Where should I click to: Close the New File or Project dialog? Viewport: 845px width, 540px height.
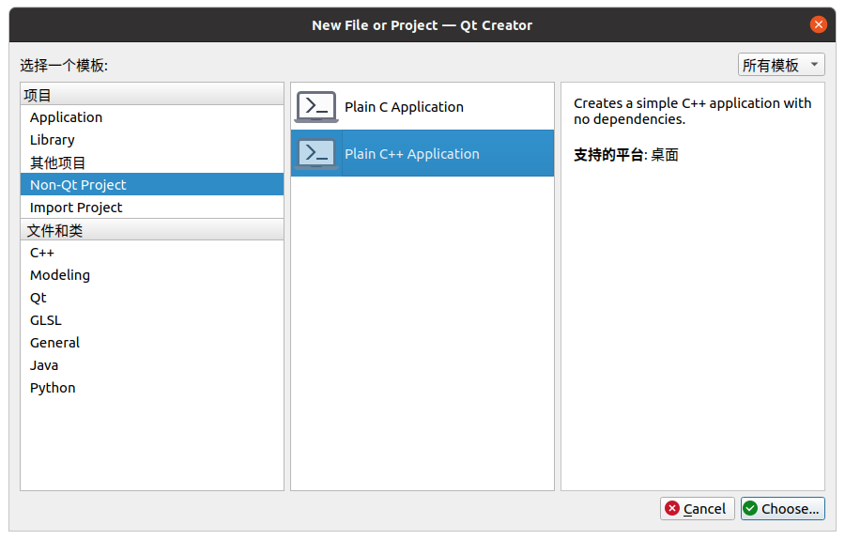pos(818,24)
